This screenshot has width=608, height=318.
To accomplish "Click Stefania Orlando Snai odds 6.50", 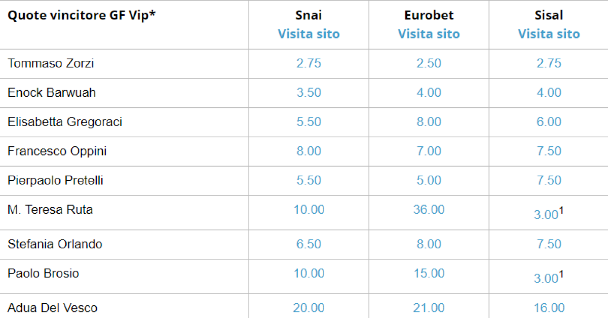I will pyautogui.click(x=309, y=244).
